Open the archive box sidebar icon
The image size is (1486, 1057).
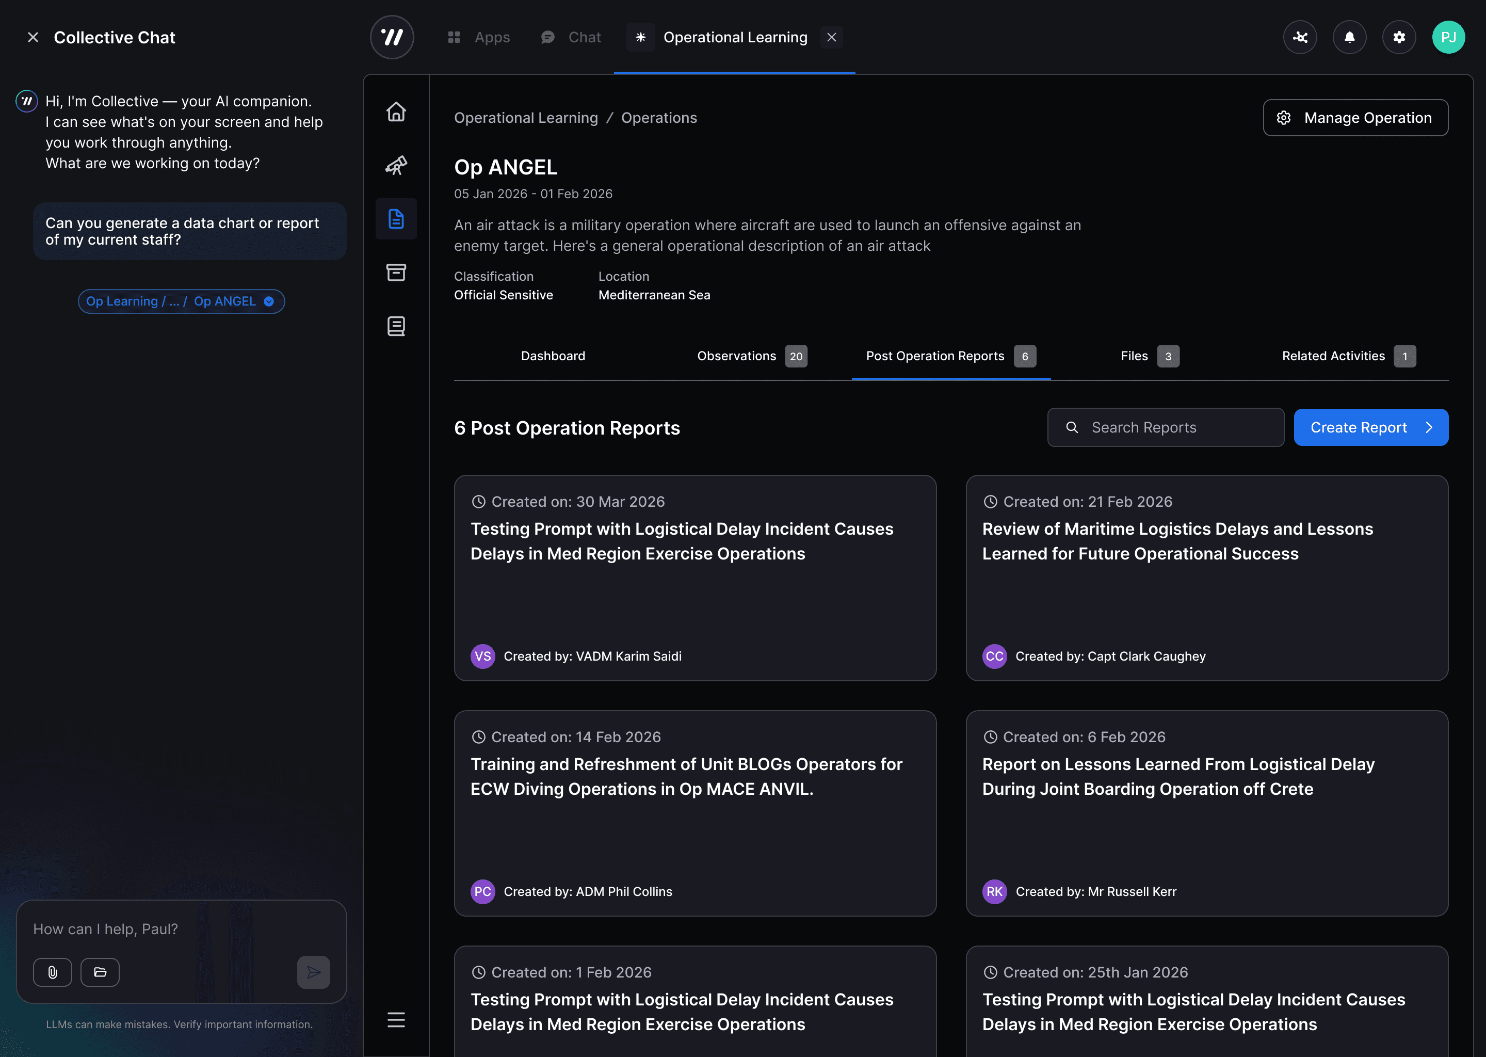[396, 272]
